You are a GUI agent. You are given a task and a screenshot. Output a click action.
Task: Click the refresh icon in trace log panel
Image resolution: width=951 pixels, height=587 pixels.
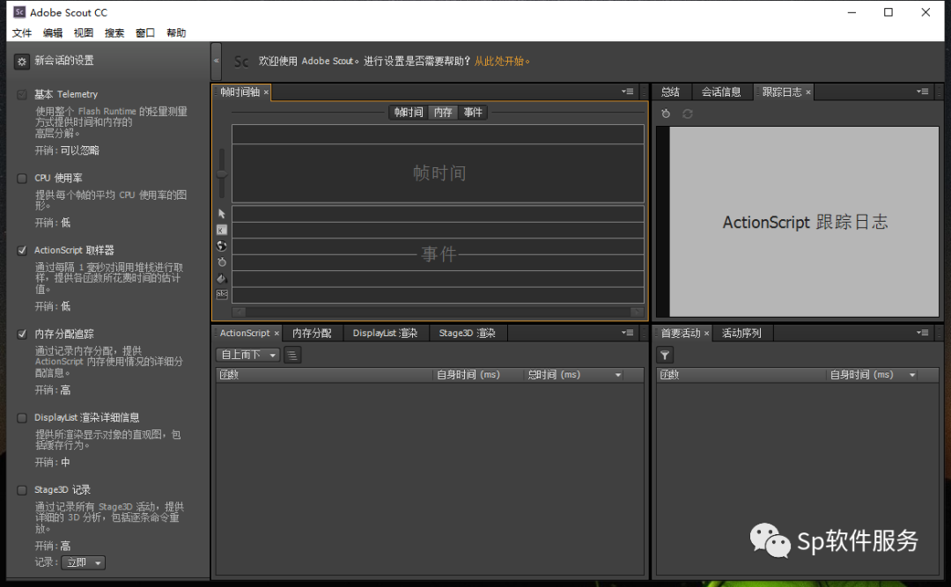pyautogui.click(x=687, y=114)
